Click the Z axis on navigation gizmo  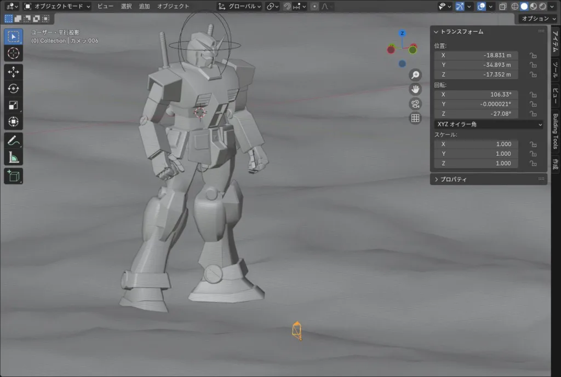tap(402, 33)
